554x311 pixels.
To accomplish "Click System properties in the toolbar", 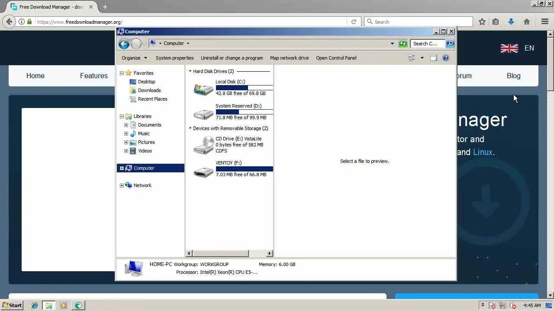I will pyautogui.click(x=174, y=58).
